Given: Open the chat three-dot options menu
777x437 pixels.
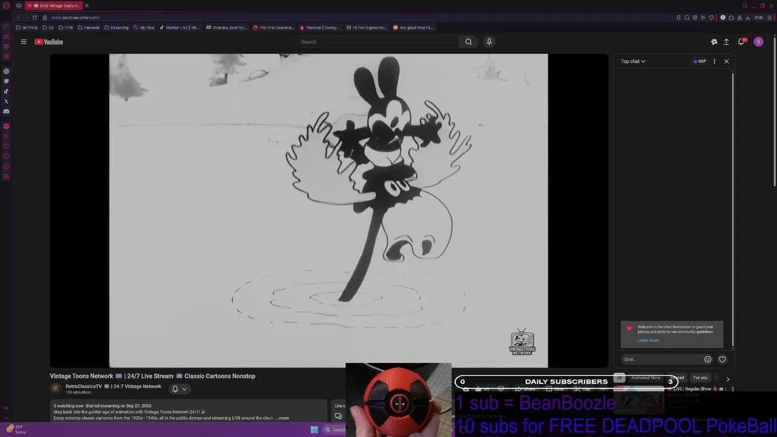Looking at the screenshot, I should pyautogui.click(x=714, y=61).
